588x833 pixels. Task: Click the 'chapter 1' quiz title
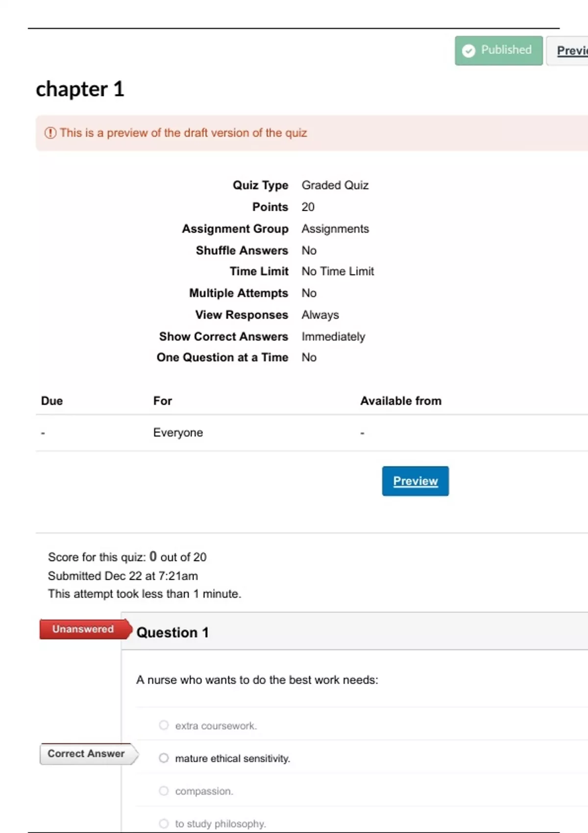[x=80, y=89]
